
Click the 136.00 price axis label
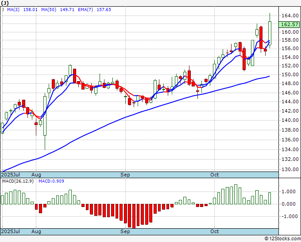[x=290, y=140]
